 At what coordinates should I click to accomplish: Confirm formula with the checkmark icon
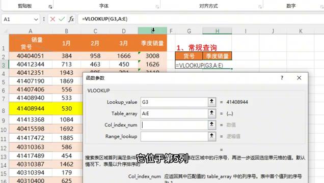click(x=62, y=19)
